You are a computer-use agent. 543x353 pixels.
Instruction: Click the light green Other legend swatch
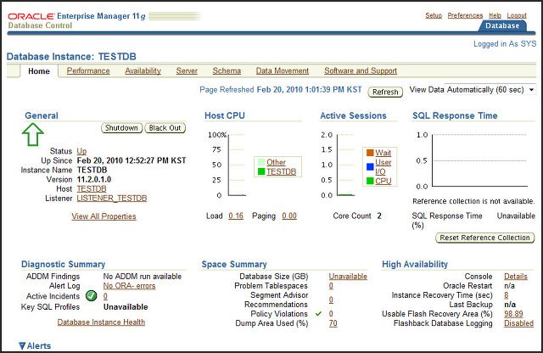coord(261,162)
